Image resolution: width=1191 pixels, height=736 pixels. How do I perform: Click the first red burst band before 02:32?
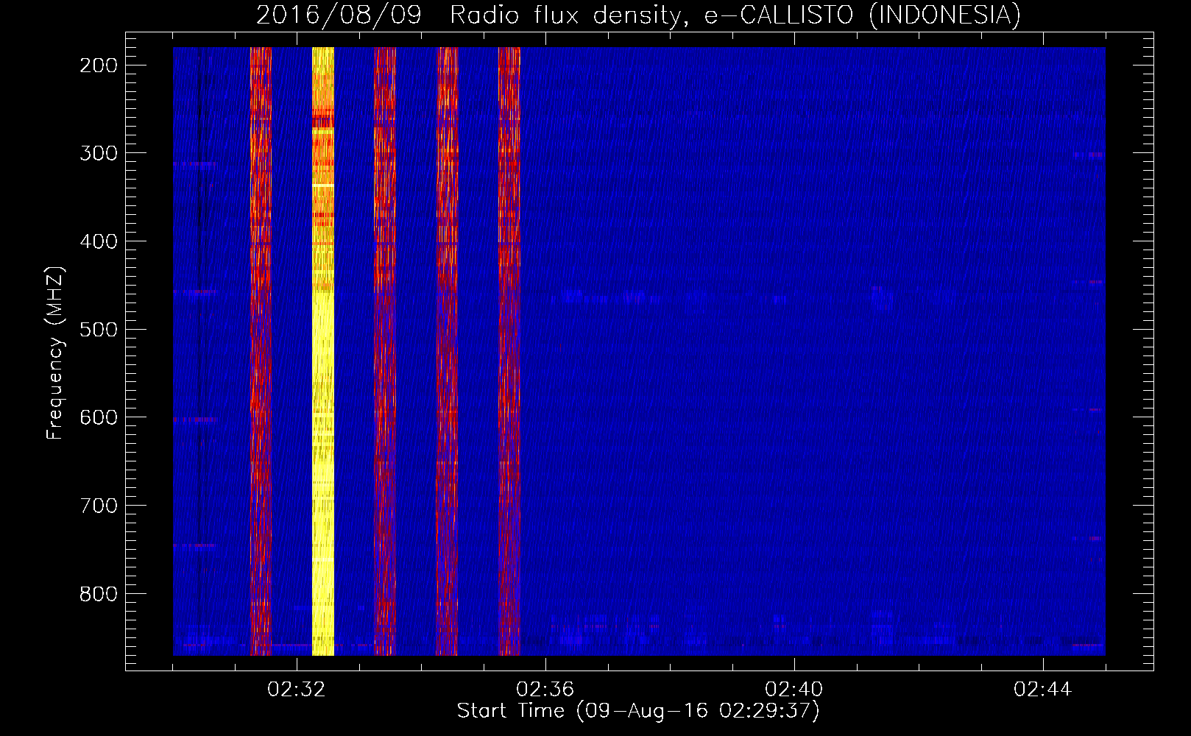261,351
